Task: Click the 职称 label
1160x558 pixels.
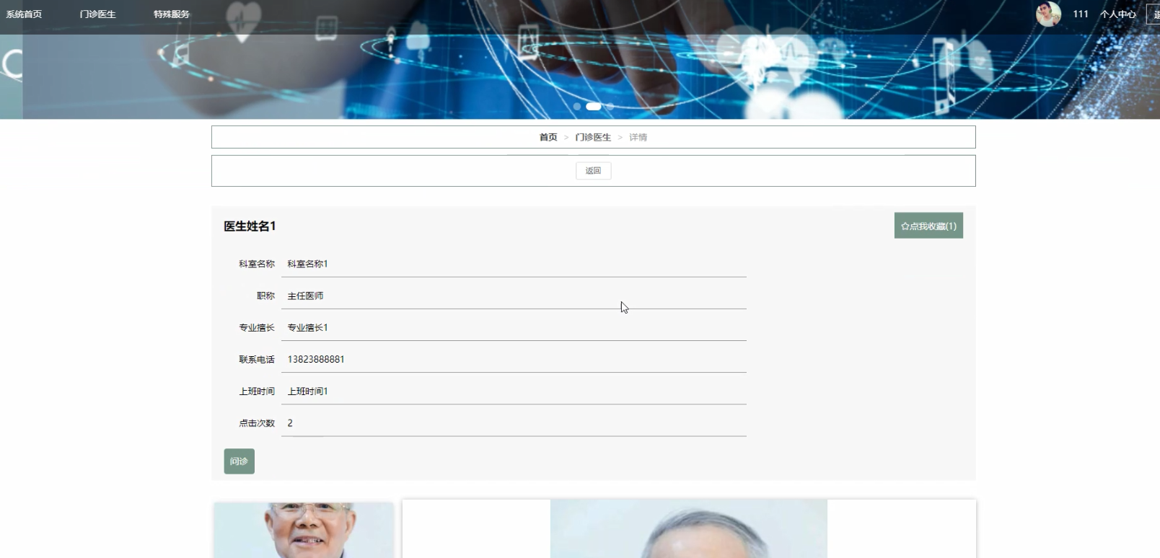Action: pos(265,296)
